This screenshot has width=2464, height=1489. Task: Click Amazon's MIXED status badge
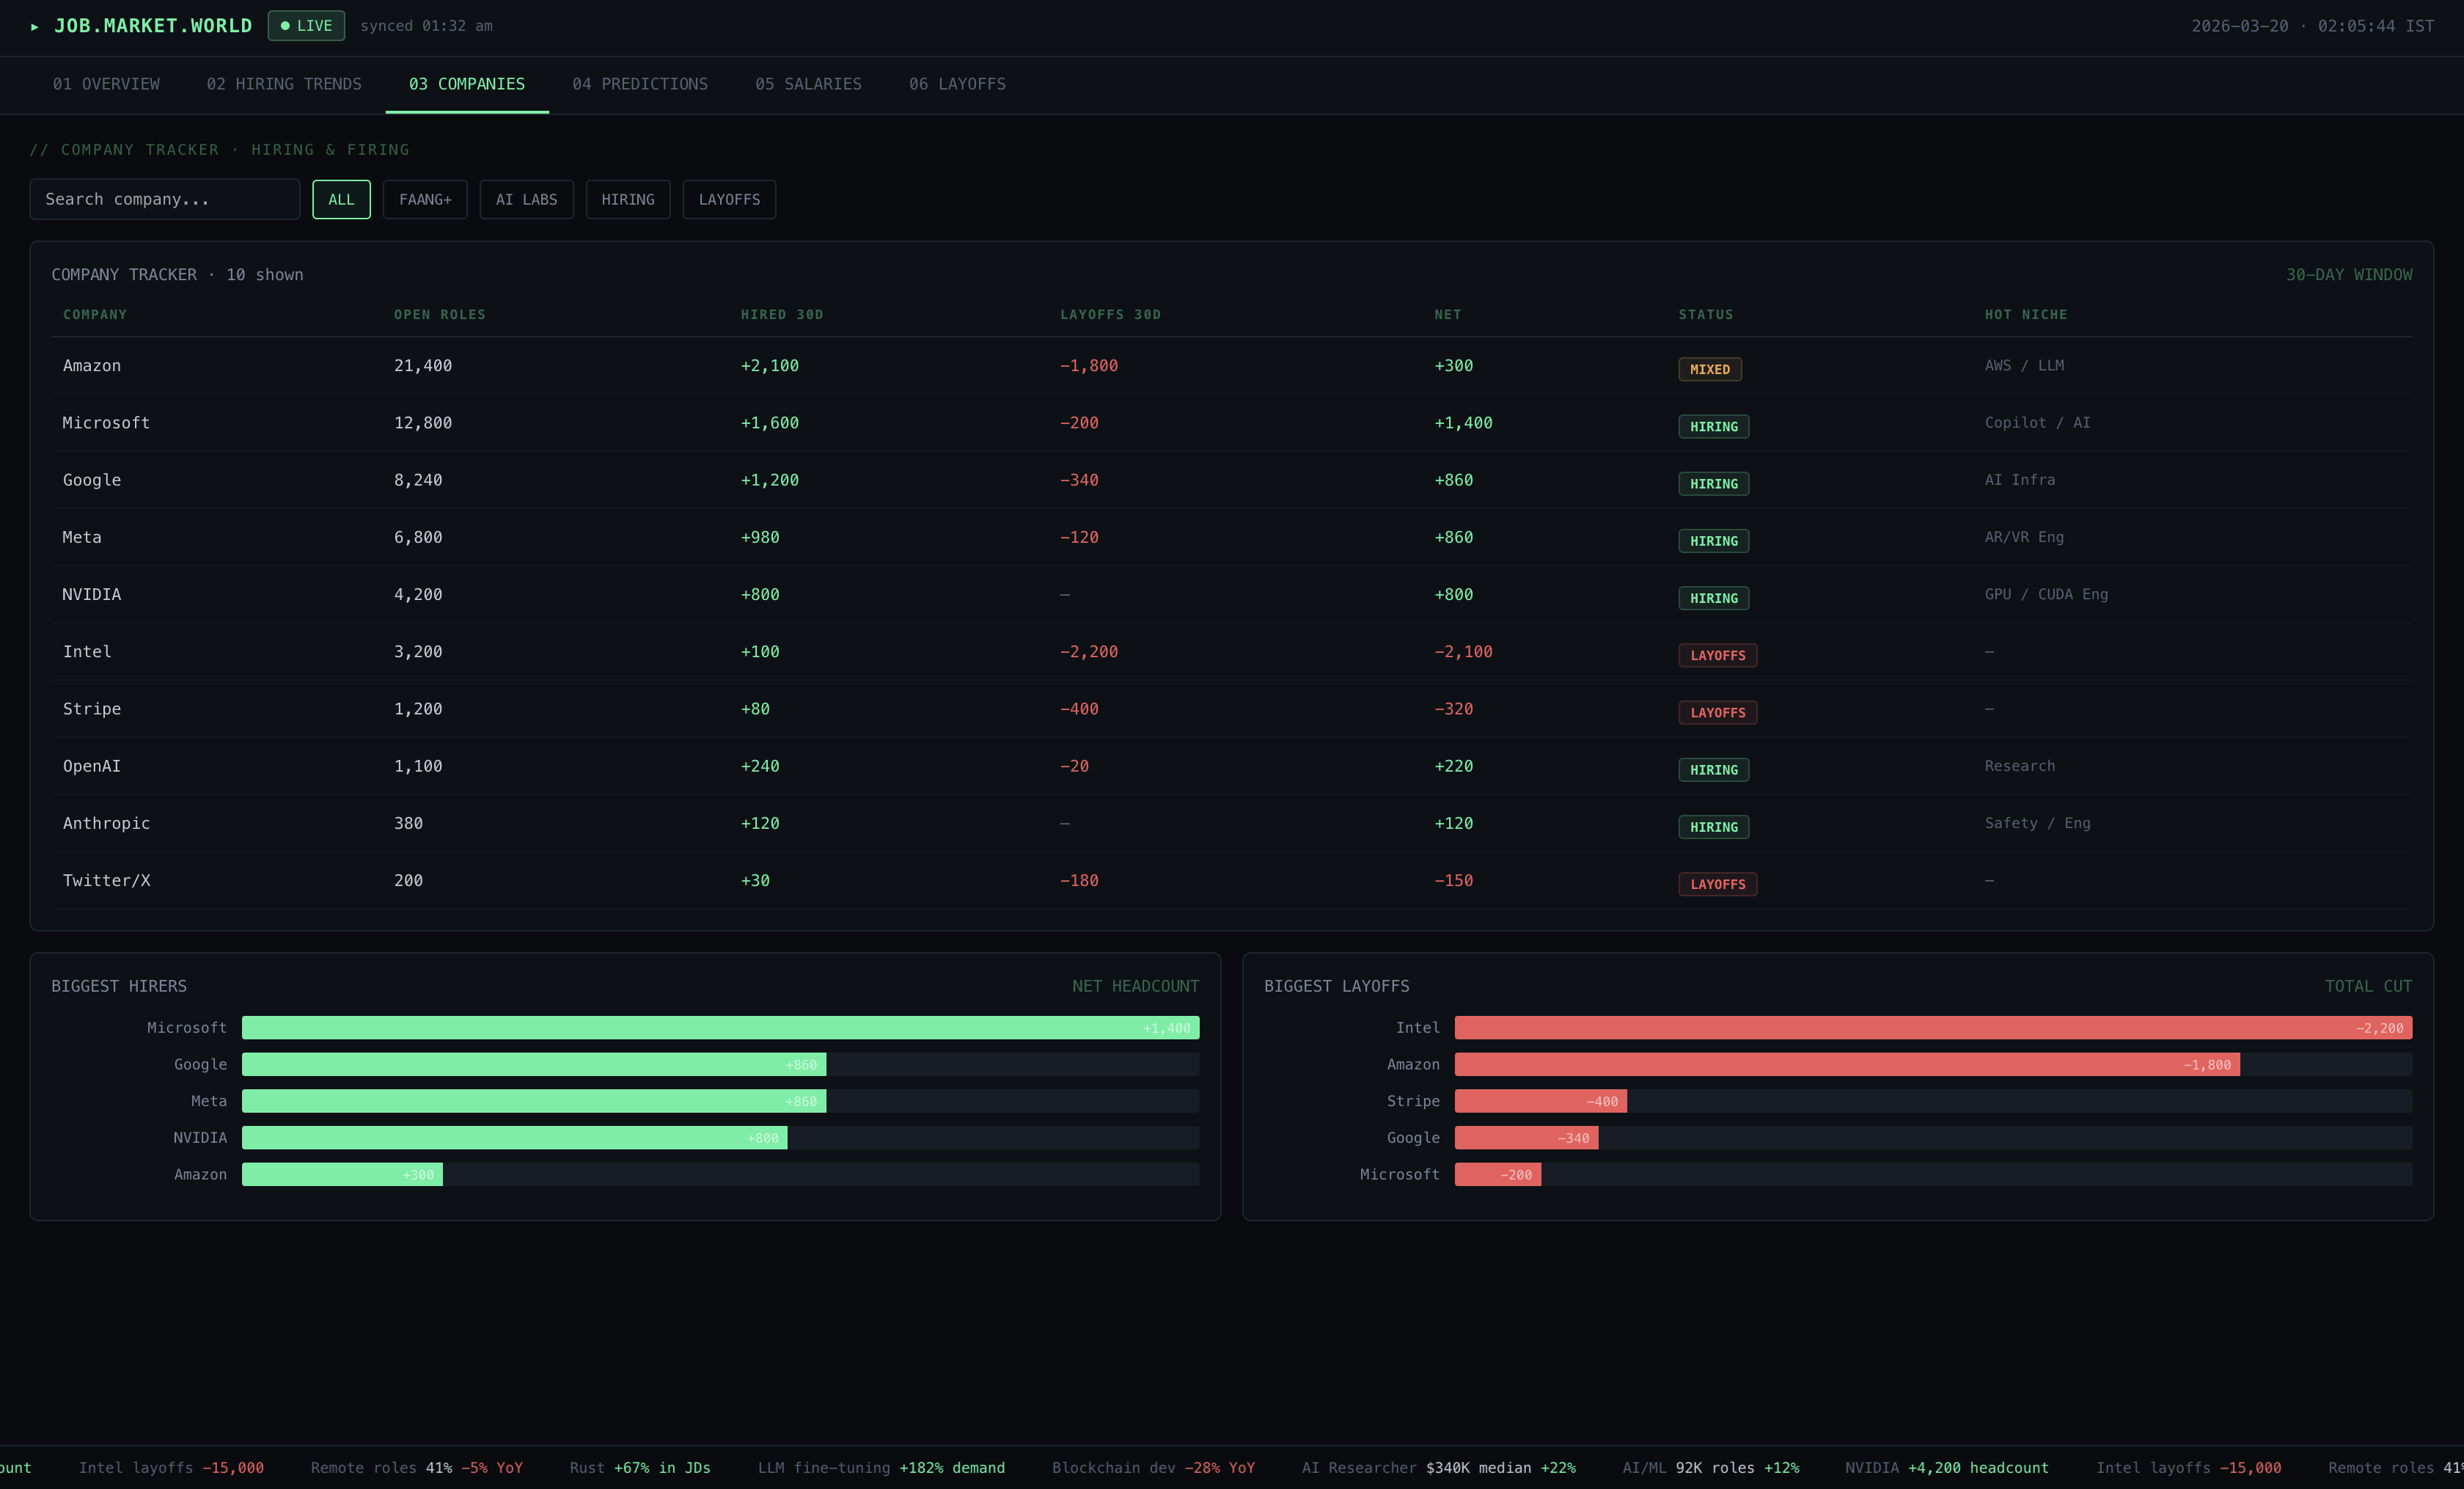[x=1709, y=369]
